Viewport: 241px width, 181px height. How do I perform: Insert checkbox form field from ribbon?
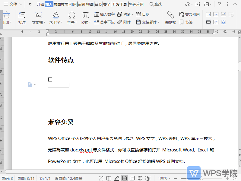(216, 14)
